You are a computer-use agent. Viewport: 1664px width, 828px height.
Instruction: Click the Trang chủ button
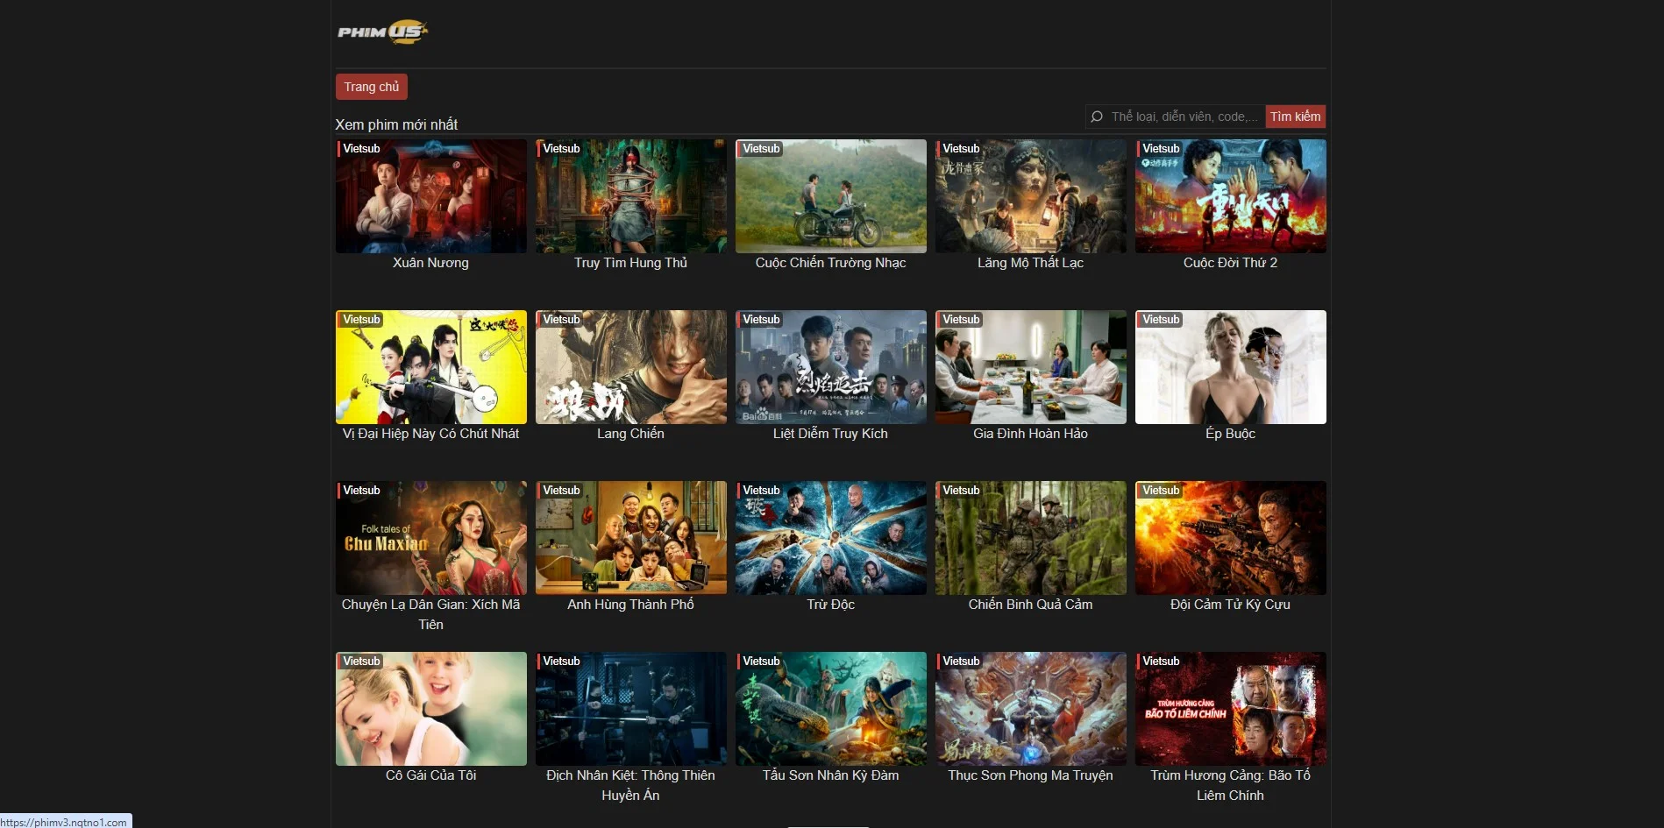(x=371, y=86)
